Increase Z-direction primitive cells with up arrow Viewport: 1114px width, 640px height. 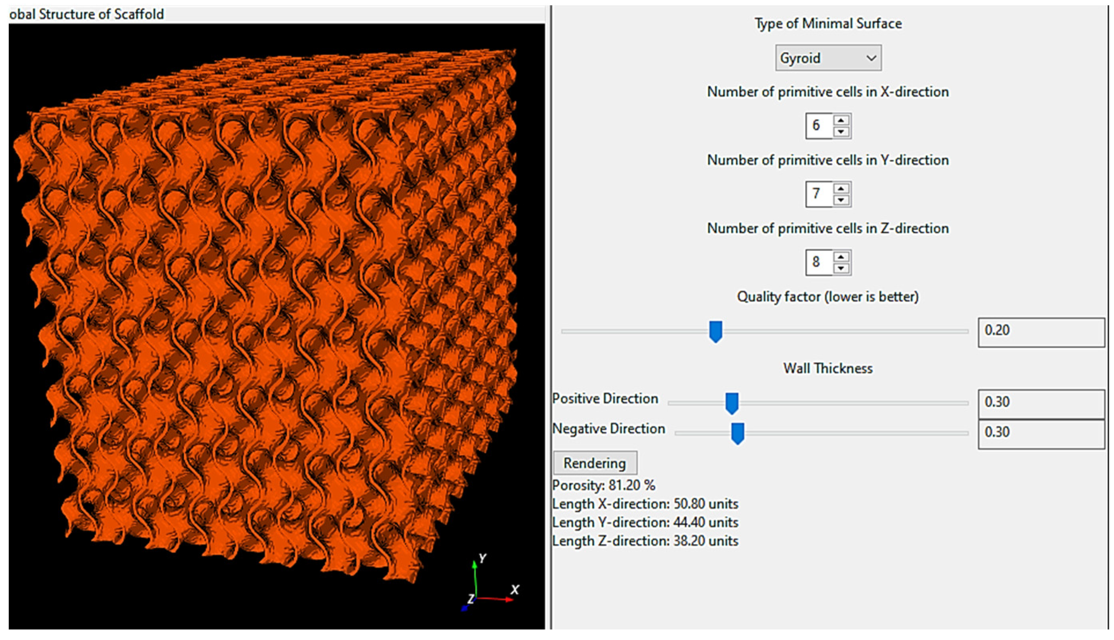click(x=841, y=257)
